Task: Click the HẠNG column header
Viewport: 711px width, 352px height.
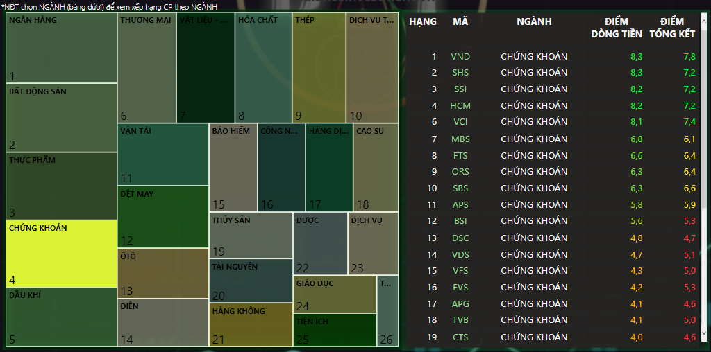Action: (x=423, y=21)
